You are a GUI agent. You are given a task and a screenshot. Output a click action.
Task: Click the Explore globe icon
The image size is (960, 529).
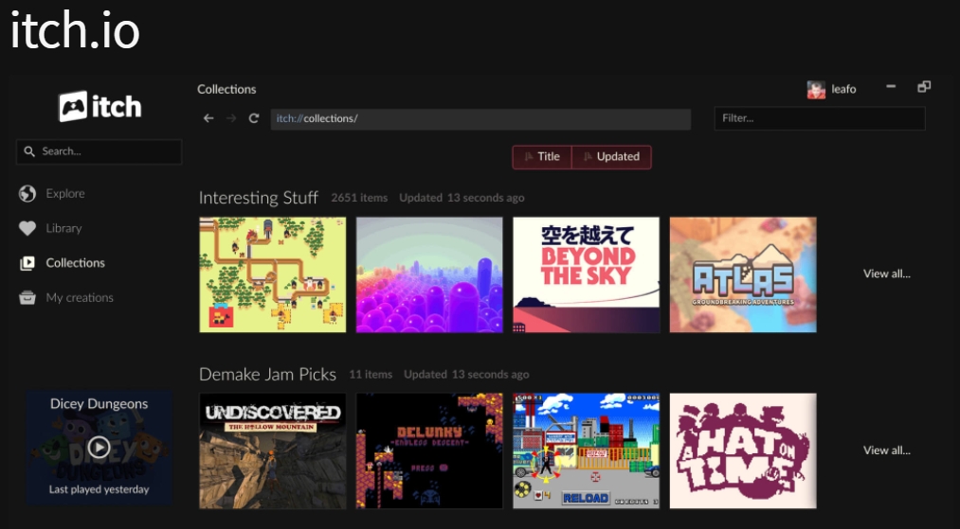pos(27,193)
